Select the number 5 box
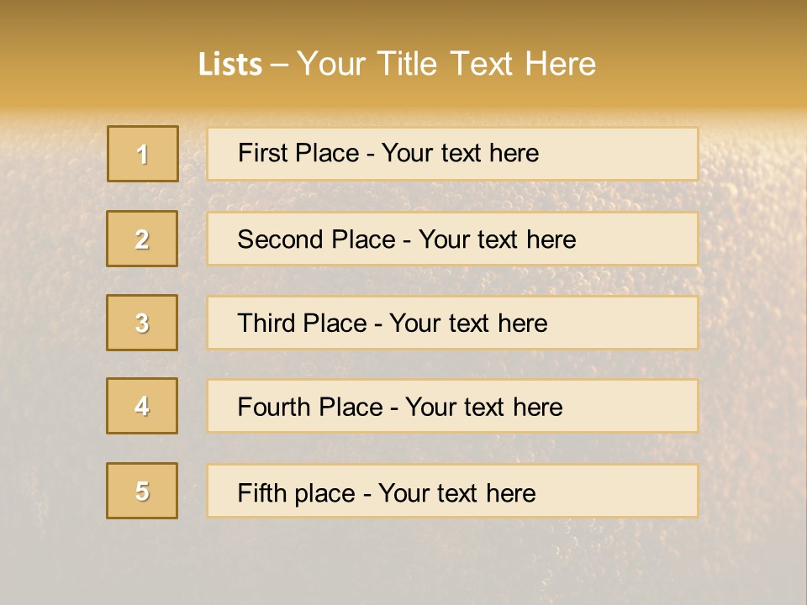This screenshot has height=605, width=807. tap(142, 491)
